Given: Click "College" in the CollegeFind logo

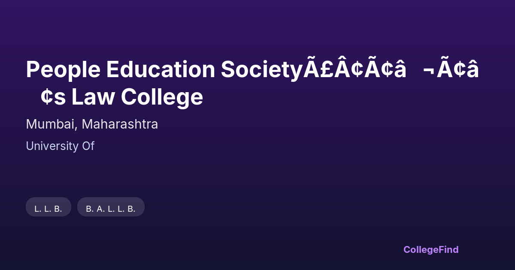Looking at the screenshot, I should coord(421,249).
